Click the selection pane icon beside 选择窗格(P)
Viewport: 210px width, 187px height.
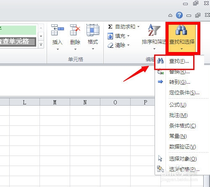pyautogui.click(x=160, y=169)
